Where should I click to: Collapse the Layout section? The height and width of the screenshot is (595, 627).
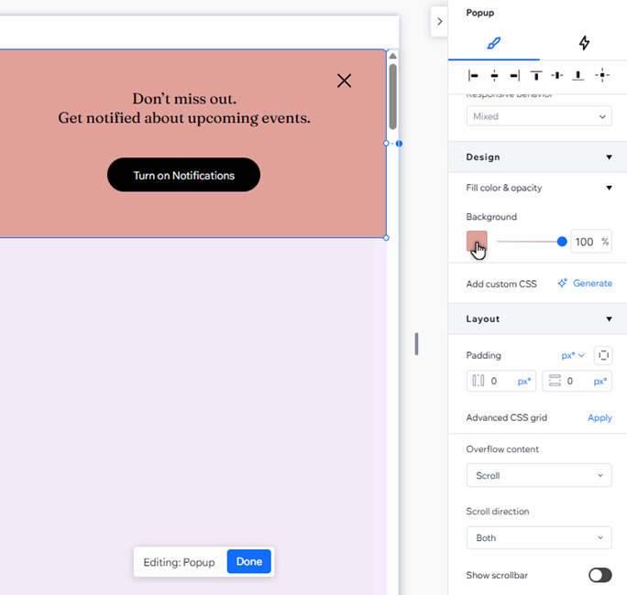click(609, 319)
